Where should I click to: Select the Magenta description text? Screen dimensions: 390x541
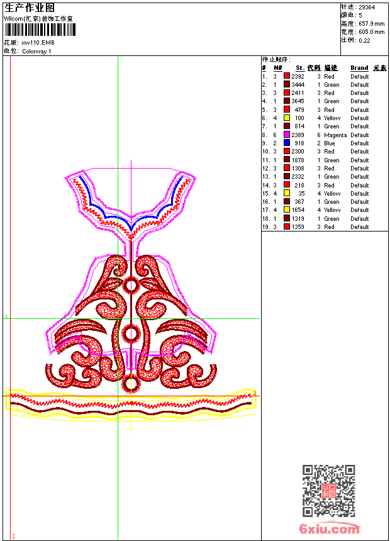click(x=335, y=135)
